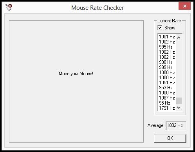Click the Mouse Rate Checker window title
This screenshot has width=195, height=152.
pos(97,8)
